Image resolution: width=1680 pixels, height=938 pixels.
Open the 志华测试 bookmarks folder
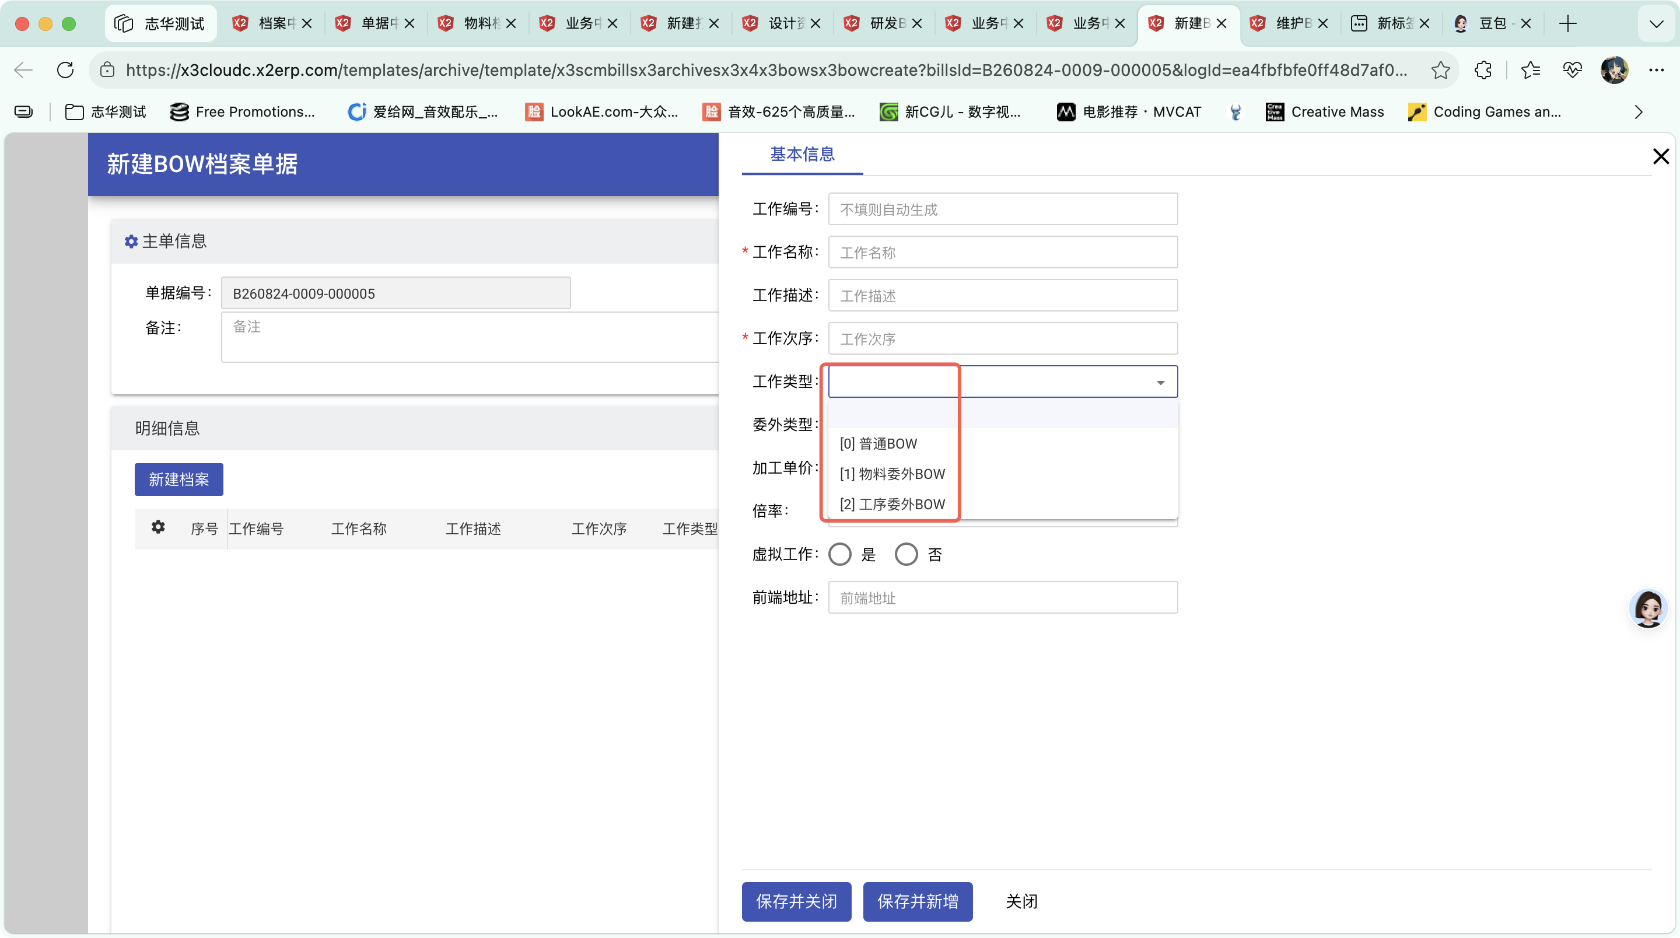click(x=106, y=111)
